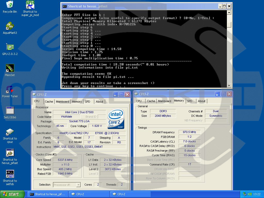Click the NVIDIA tray icon in the taskbar
This screenshot has height=198, width=264.
coord(250,194)
